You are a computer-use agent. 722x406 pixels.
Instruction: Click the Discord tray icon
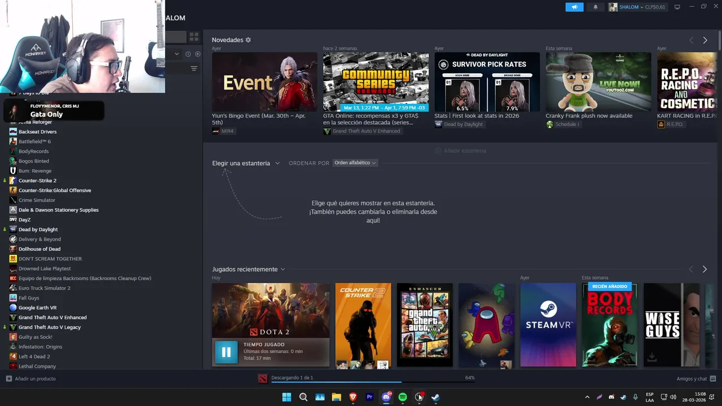point(611,397)
